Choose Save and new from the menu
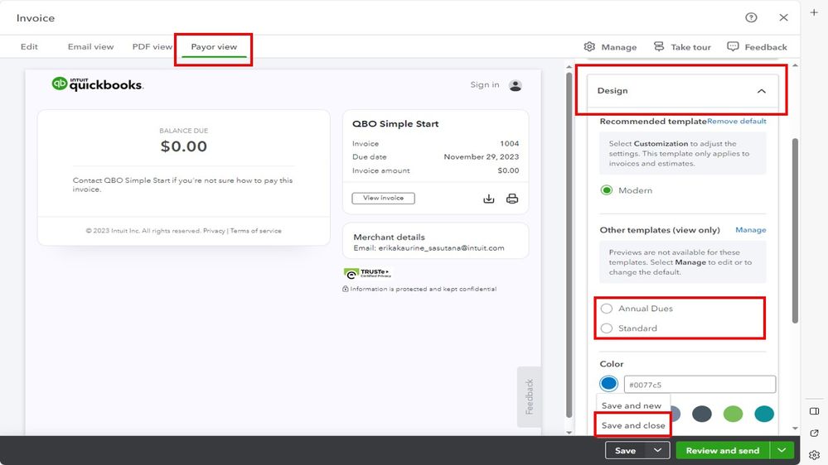This screenshot has width=828, height=465. point(632,405)
